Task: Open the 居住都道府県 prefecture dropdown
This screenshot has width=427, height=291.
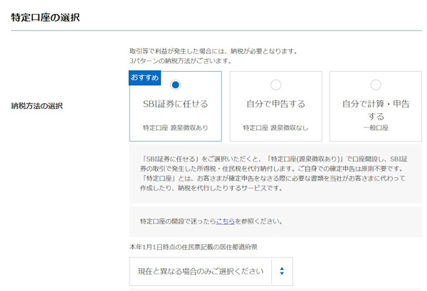Action: tap(211, 271)
